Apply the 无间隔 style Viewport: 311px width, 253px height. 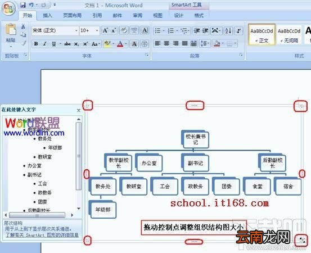[289, 34]
